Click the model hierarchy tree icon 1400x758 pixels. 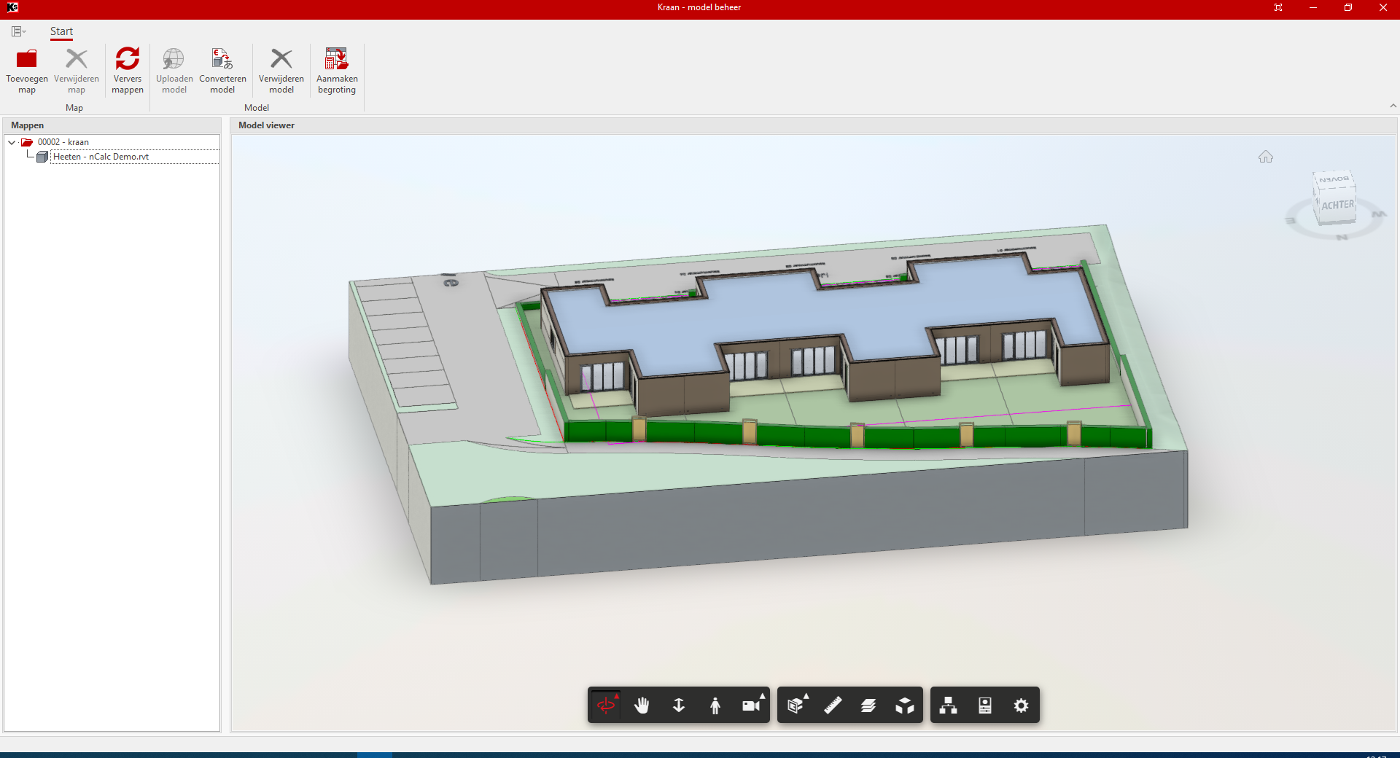[947, 706]
